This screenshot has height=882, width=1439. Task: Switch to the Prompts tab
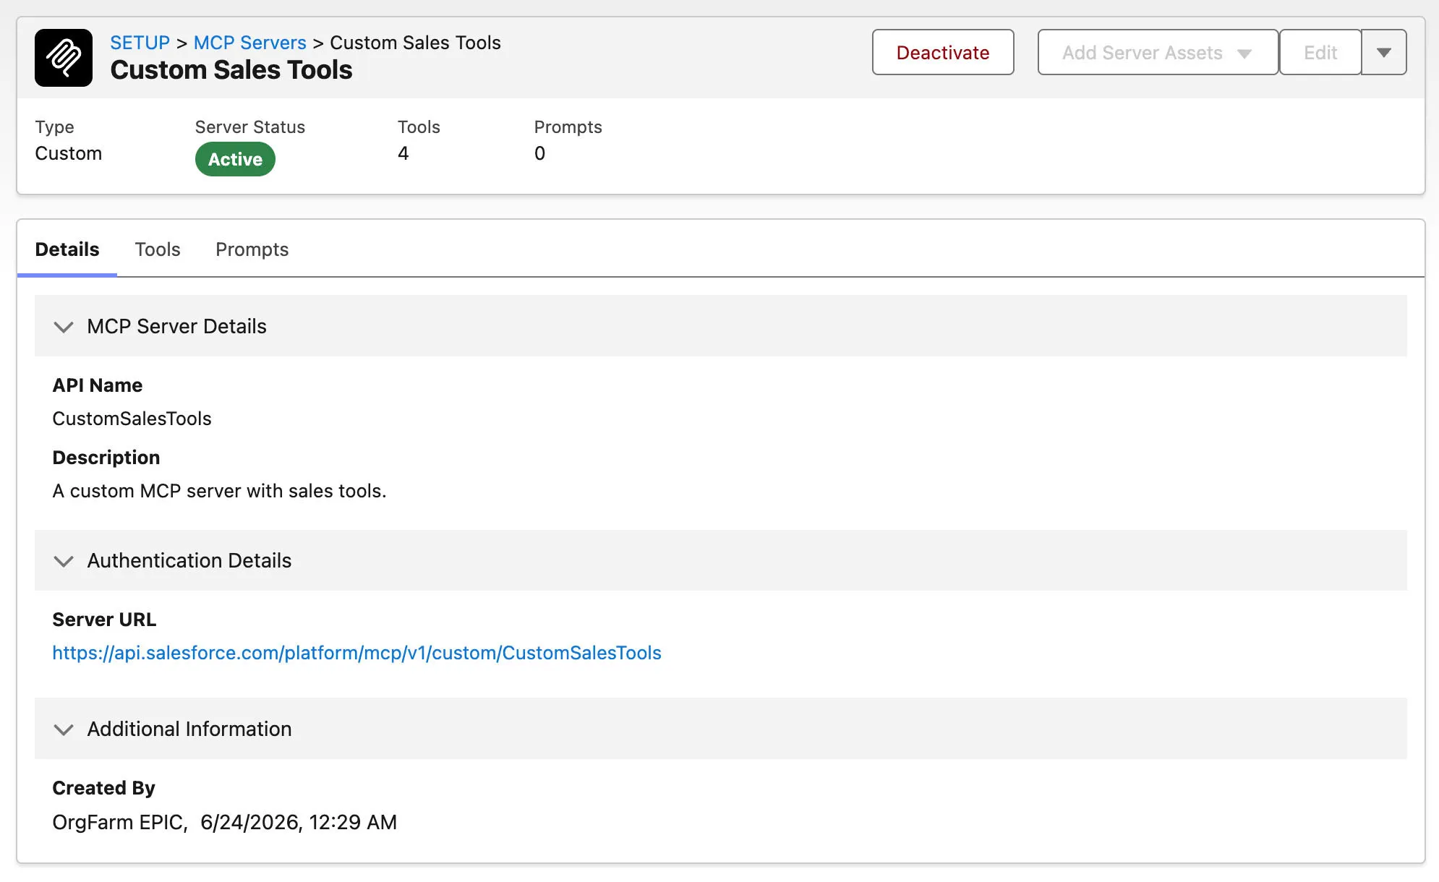click(252, 249)
